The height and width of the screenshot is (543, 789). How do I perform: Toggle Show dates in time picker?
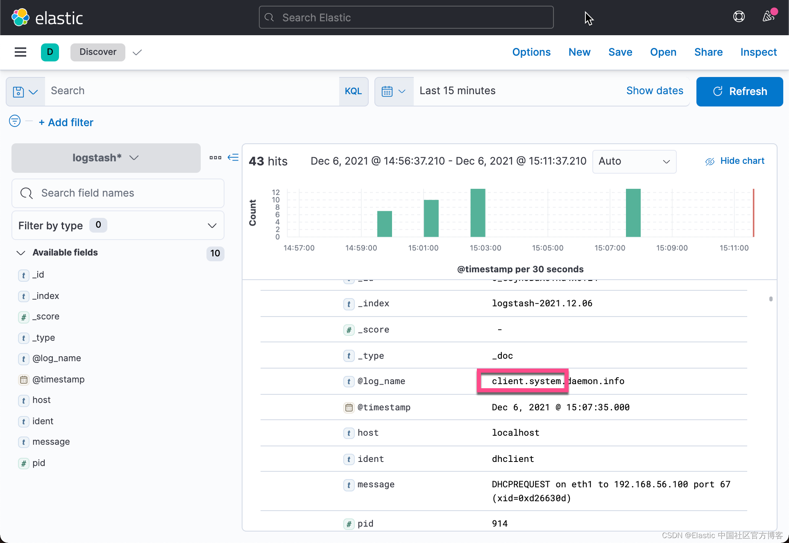click(x=654, y=91)
